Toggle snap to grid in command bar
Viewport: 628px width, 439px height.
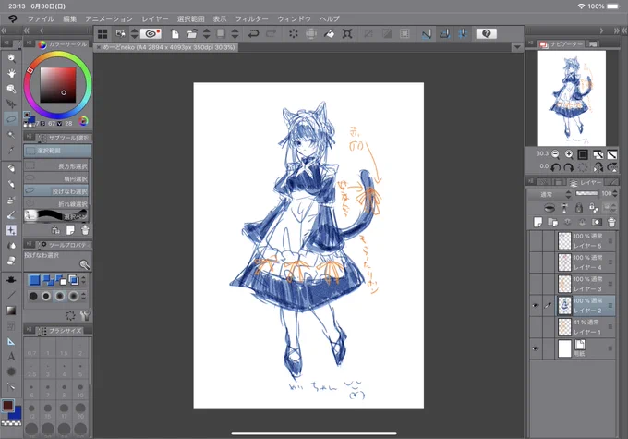463,34
